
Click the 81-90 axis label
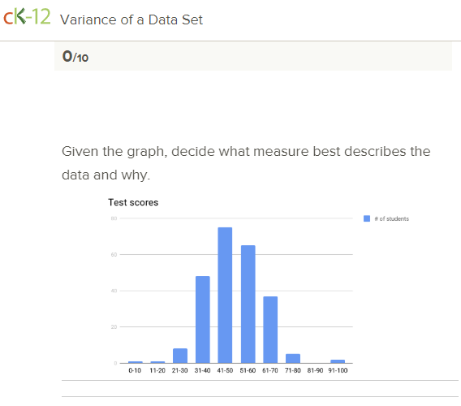point(315,370)
